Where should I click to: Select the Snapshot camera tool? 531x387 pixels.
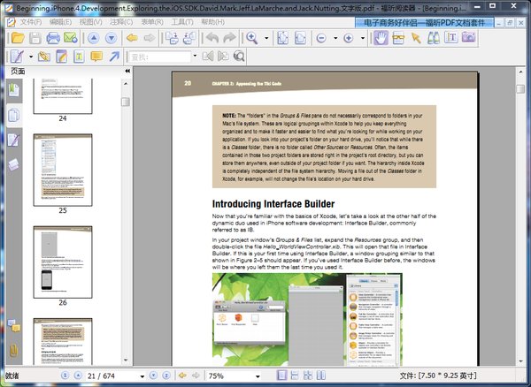[469, 37]
